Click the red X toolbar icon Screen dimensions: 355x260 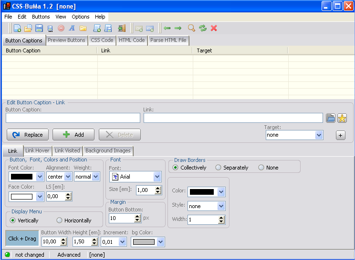[214, 28]
